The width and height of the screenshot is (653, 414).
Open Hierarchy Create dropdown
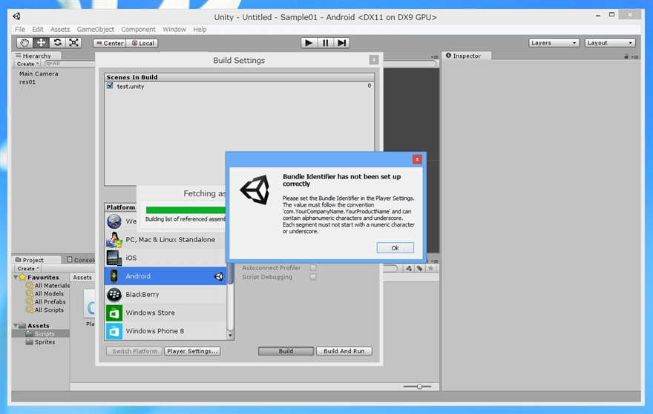pyautogui.click(x=27, y=64)
